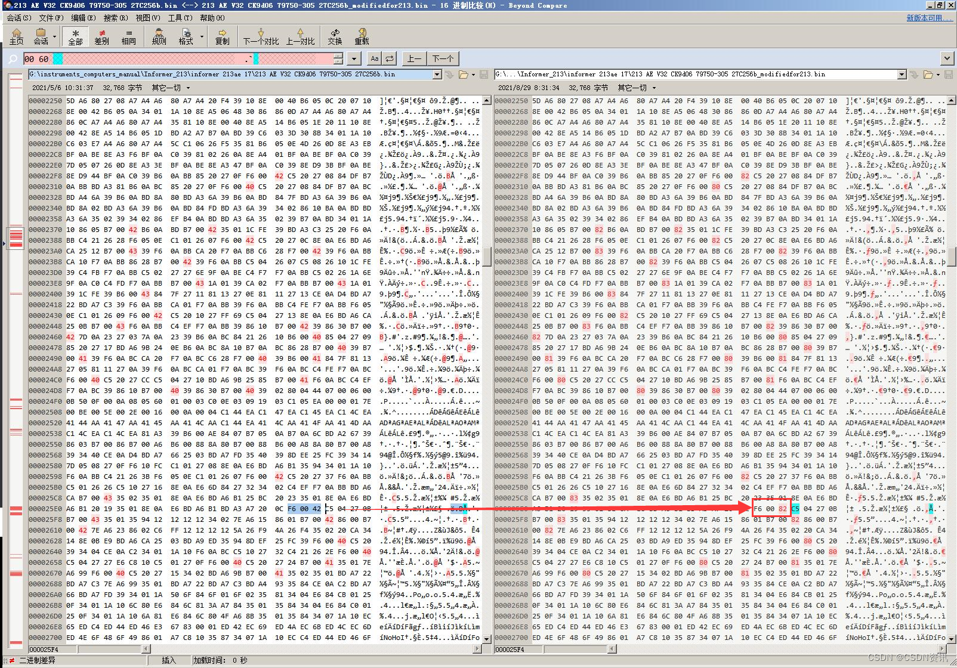Viewport: 957px width, 668px height.
Task: Open the 会话(S) menu
Action: [x=19, y=18]
